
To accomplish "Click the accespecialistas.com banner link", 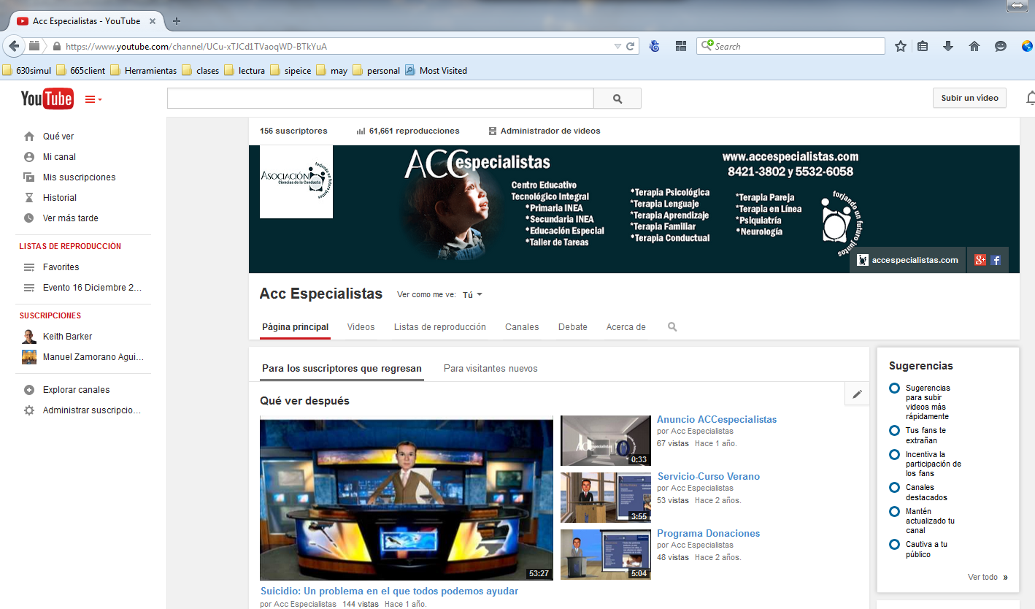I will (907, 260).
